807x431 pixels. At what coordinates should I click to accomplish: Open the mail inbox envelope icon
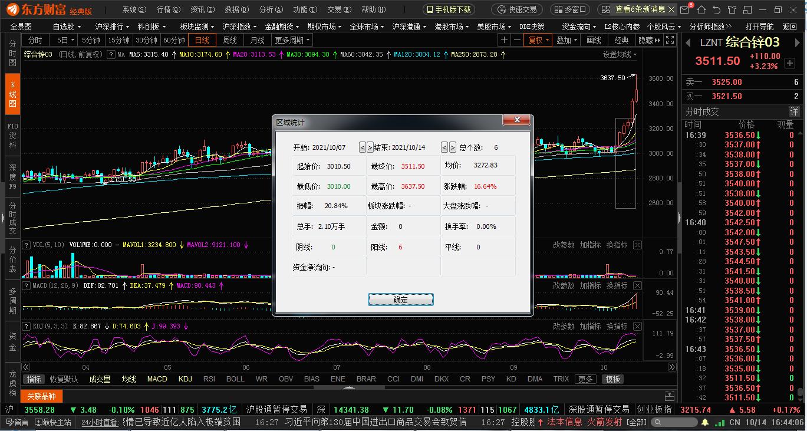684,9
